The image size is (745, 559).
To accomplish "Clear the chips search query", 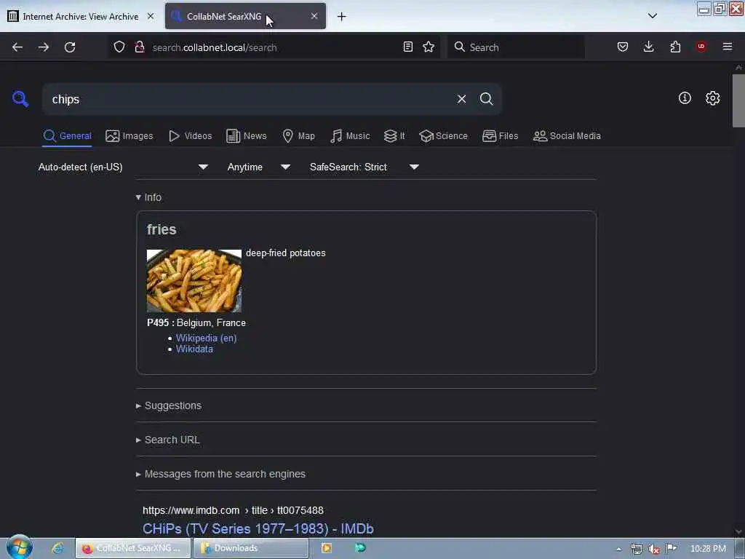I will pyautogui.click(x=461, y=99).
